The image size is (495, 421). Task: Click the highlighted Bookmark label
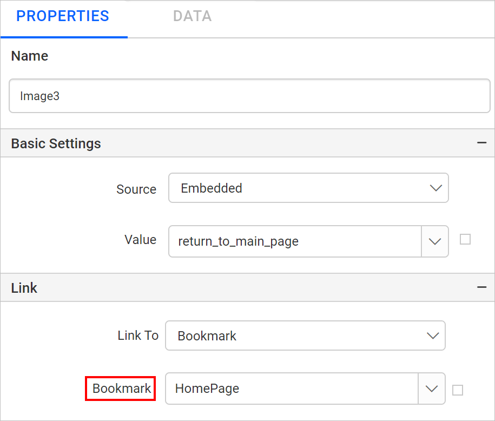(x=121, y=389)
